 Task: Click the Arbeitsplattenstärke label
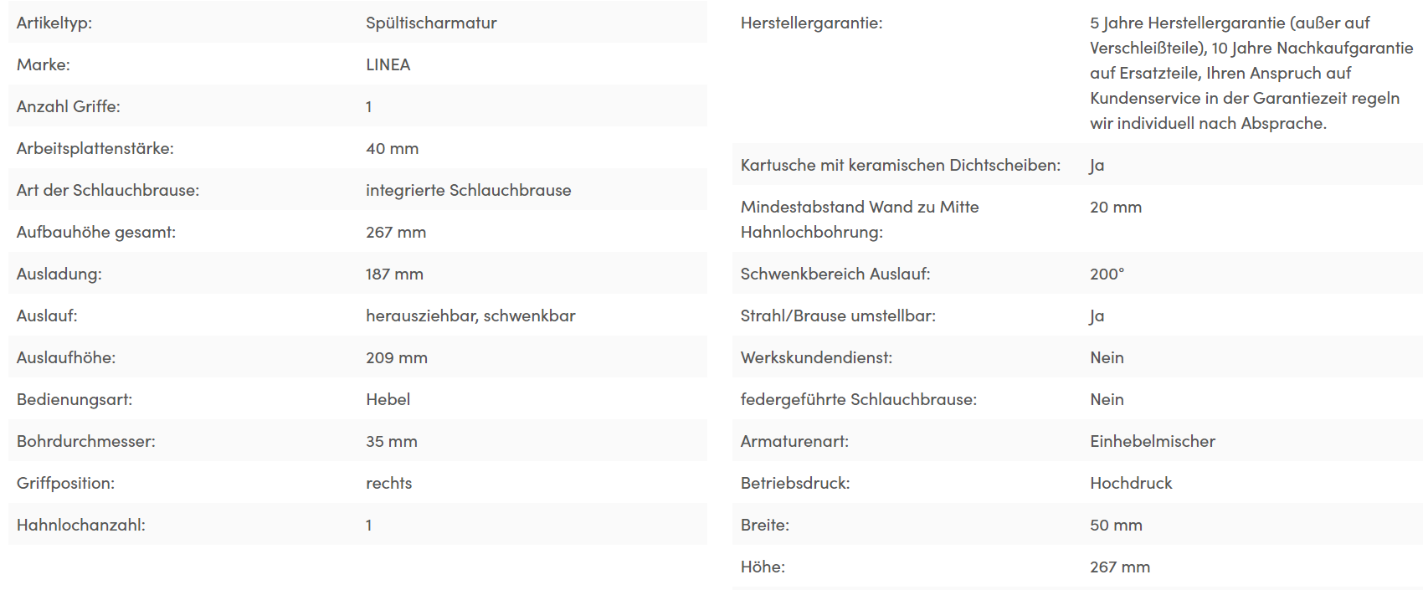[x=95, y=148]
